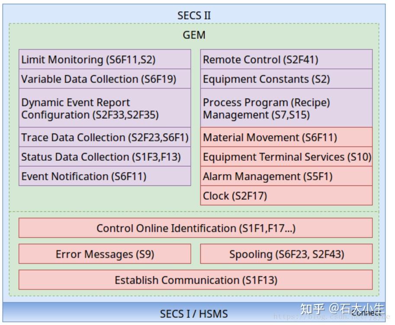This screenshot has width=395, height=325.
Task: Click the GEM heading label
Action: coord(194,35)
